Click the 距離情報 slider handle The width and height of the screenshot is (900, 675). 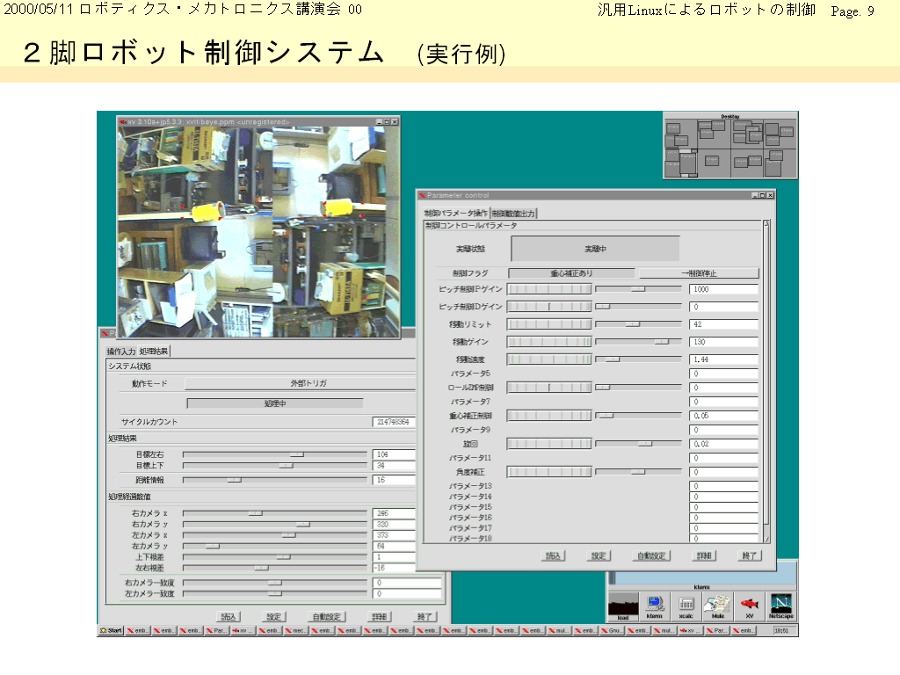tap(234, 480)
